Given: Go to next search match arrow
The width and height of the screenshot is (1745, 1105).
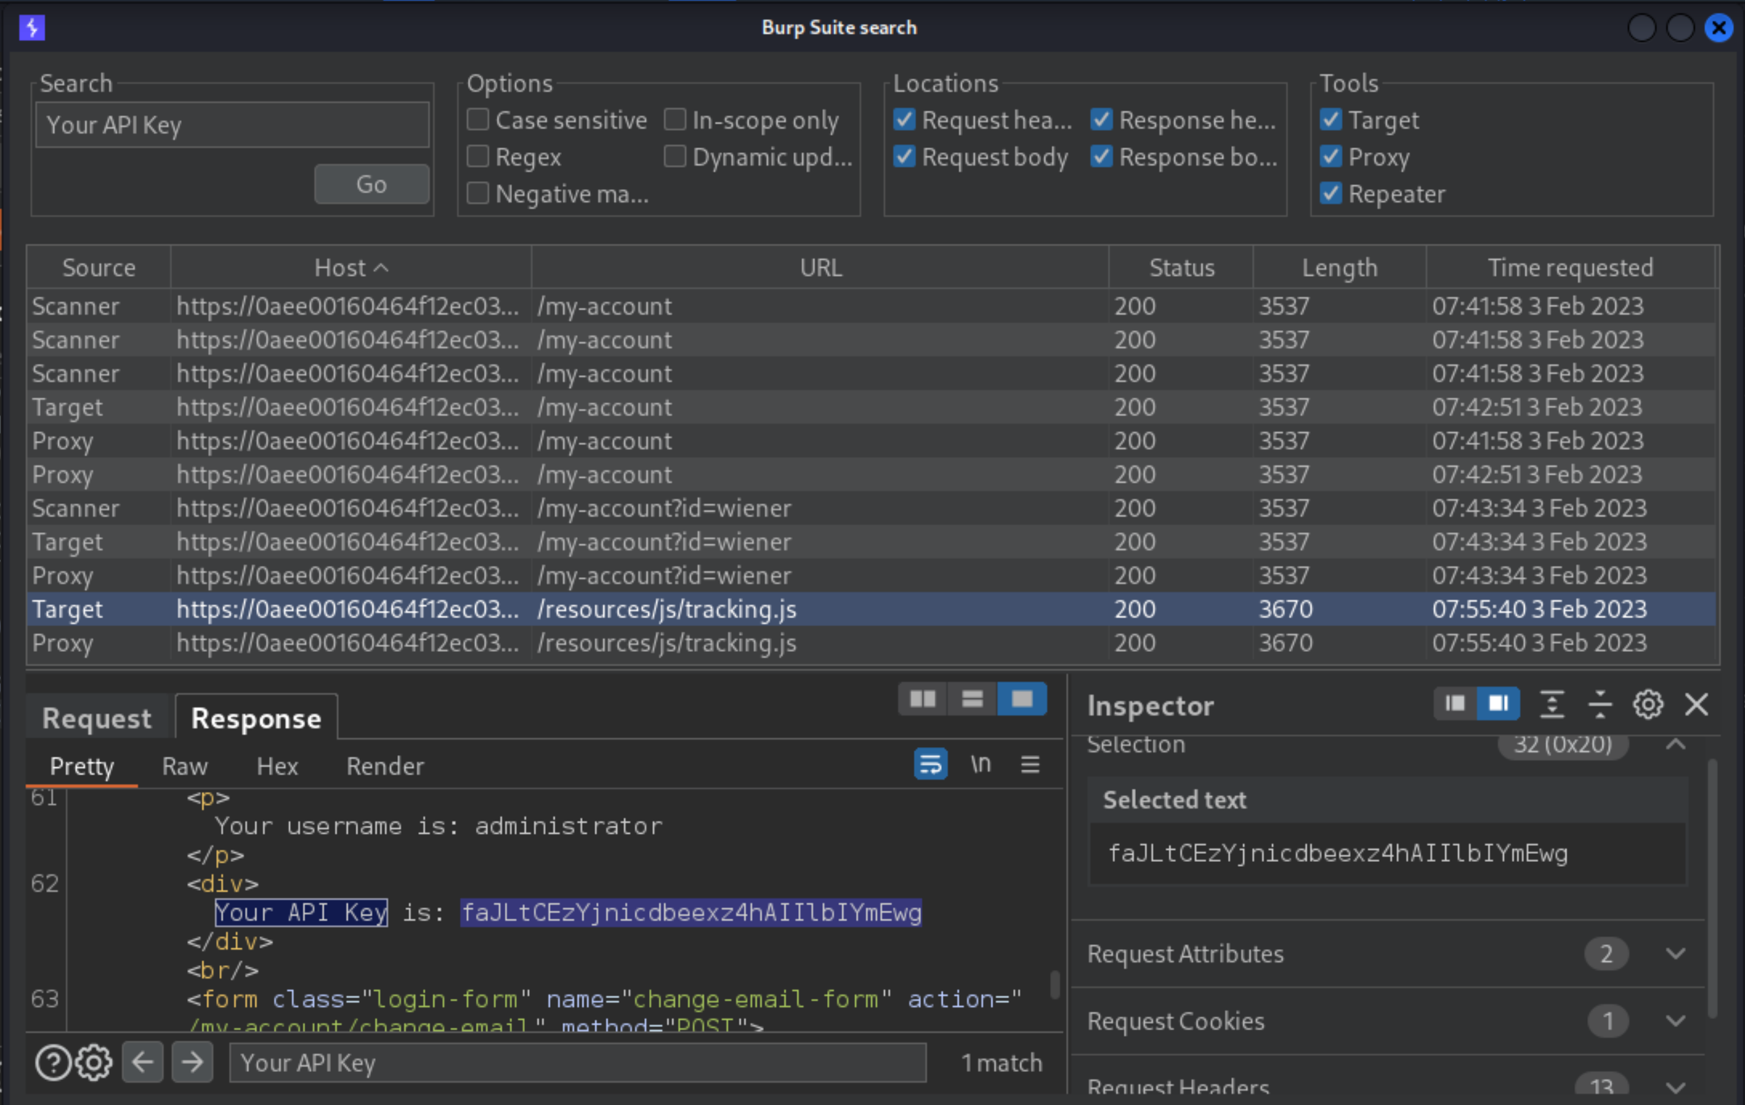Looking at the screenshot, I should click(x=192, y=1062).
